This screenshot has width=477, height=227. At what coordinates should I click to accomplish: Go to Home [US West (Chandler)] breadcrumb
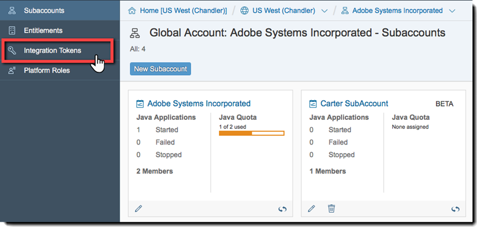(x=183, y=11)
